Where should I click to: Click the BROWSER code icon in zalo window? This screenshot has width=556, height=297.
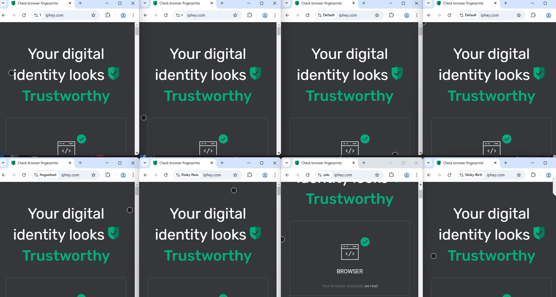[350, 252]
